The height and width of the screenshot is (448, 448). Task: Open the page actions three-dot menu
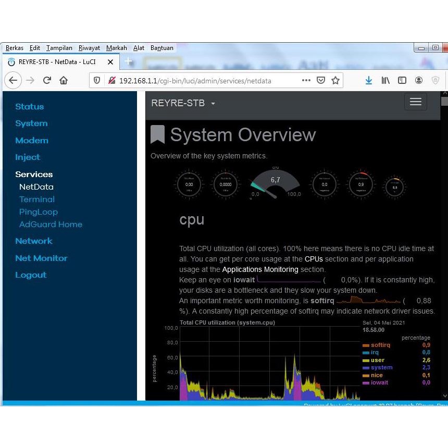pyautogui.click(x=306, y=80)
